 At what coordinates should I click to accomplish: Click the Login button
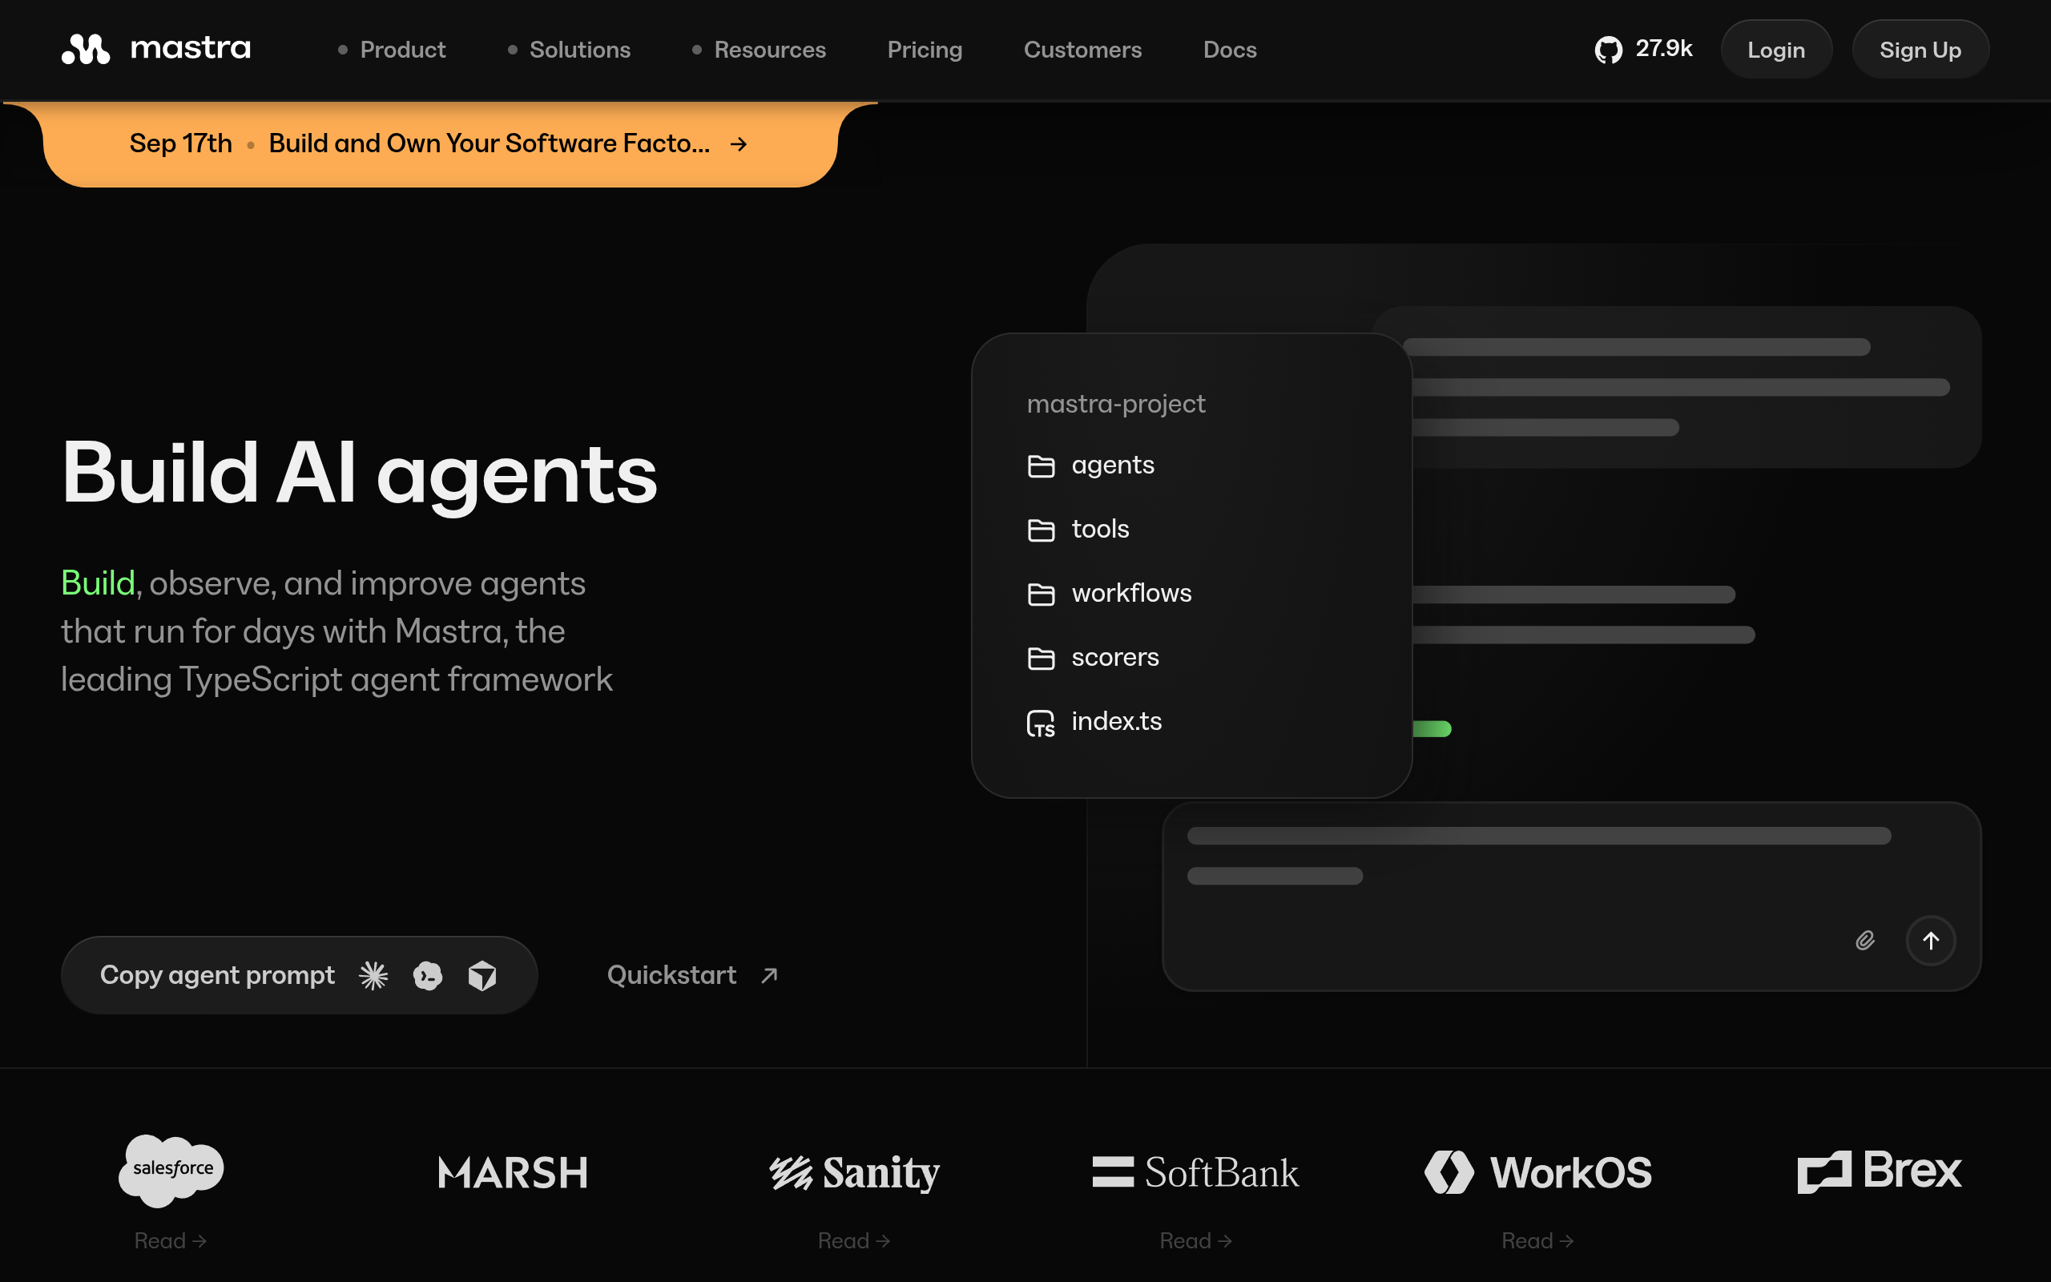(1775, 50)
